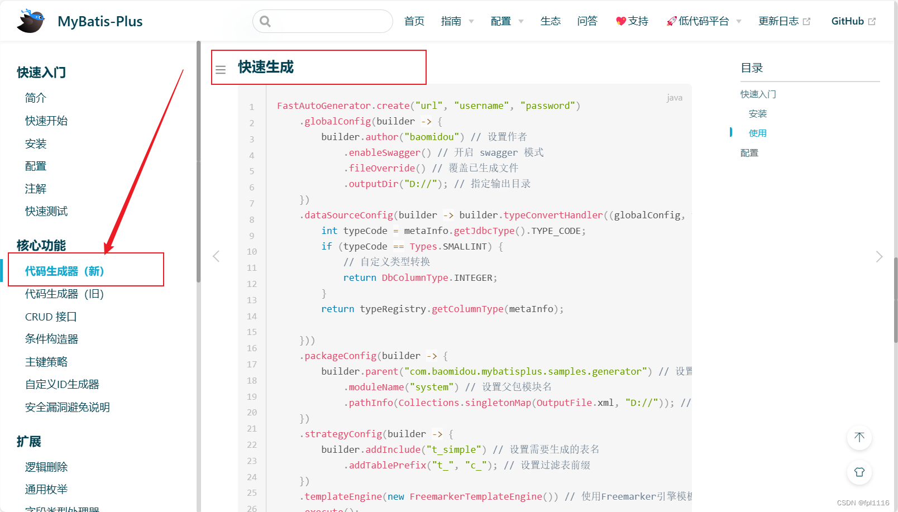898x512 pixels.
Task: Click code line FastAutoGenerator.create
Action: click(429, 106)
